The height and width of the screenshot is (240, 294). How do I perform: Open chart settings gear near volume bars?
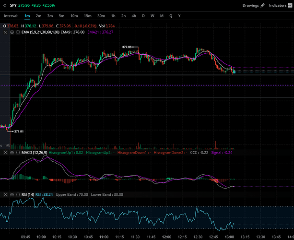tap(8, 145)
